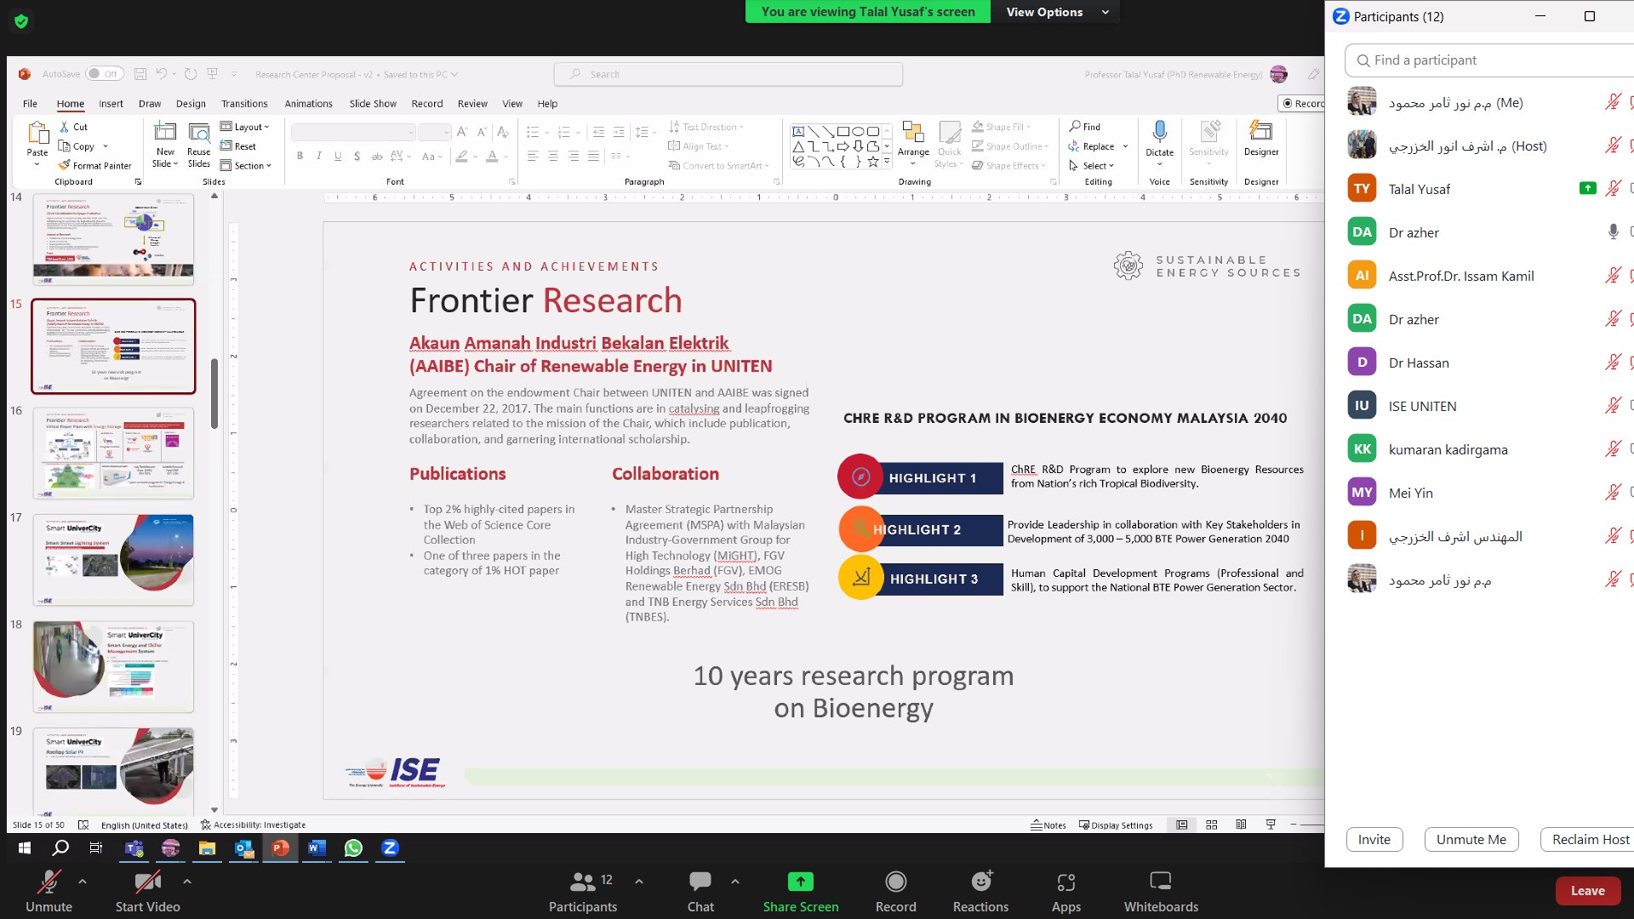The width and height of the screenshot is (1634, 919).
Task: Open the Replace dropdown arrow
Action: click(1125, 146)
